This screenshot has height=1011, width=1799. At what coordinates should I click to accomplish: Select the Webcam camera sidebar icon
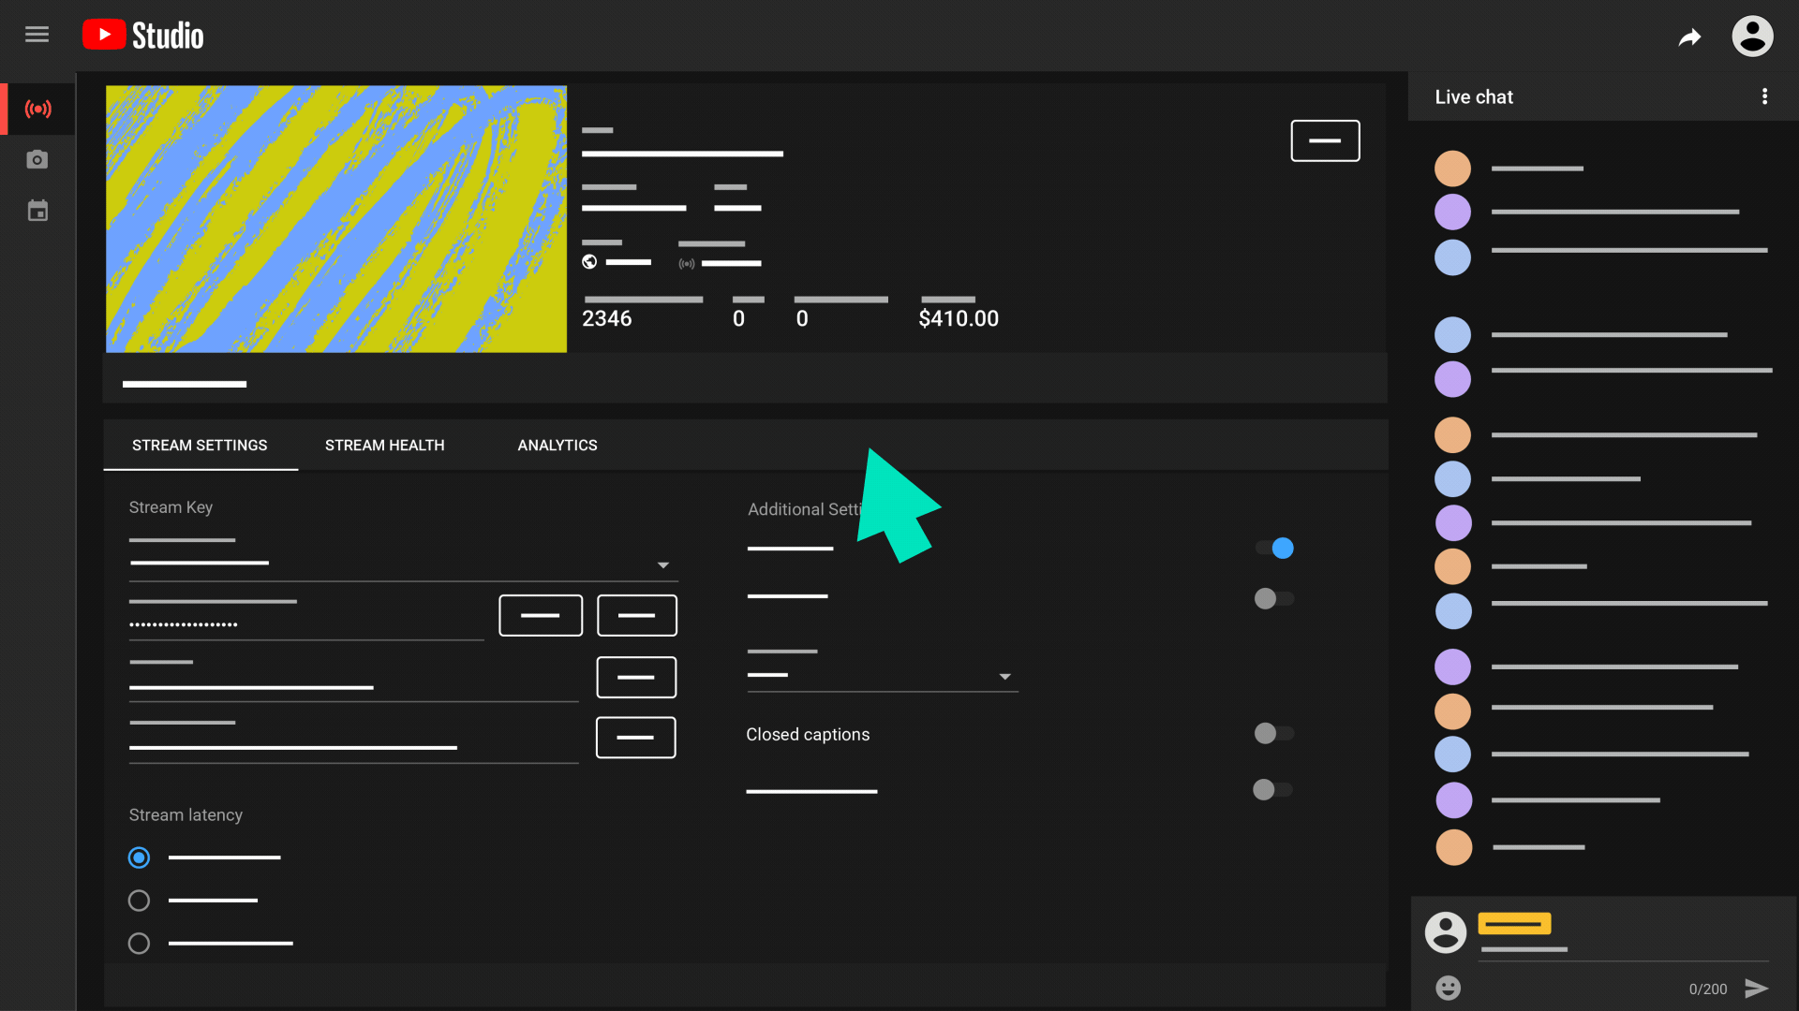coord(37,160)
